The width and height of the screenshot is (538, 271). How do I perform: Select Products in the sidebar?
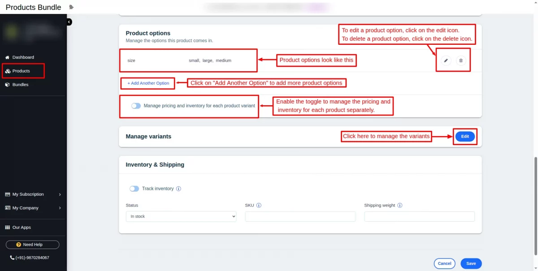point(20,71)
